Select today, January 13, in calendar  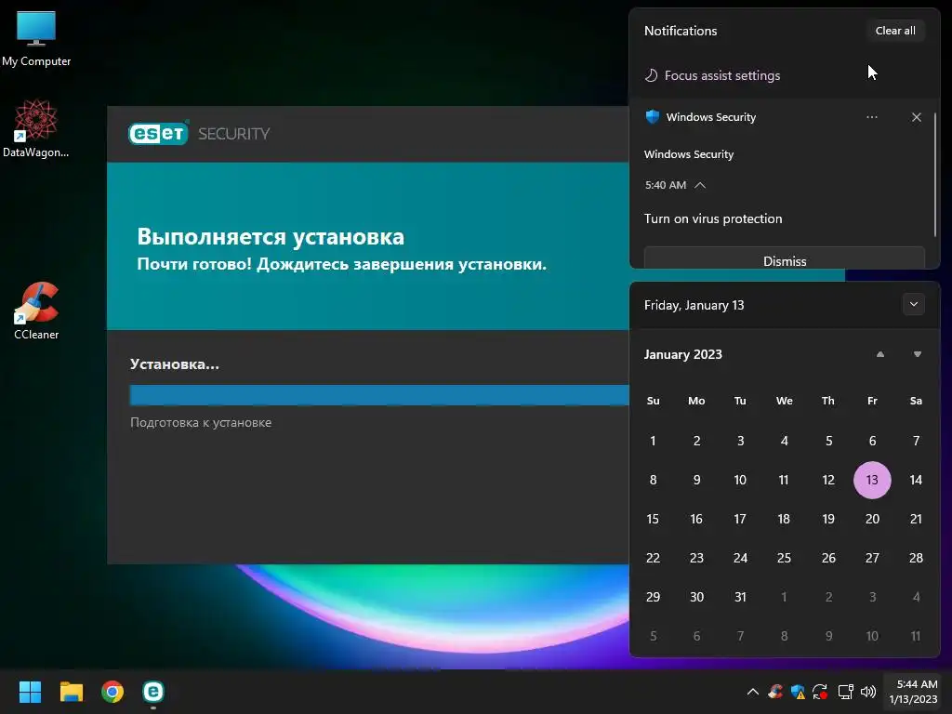point(872,480)
